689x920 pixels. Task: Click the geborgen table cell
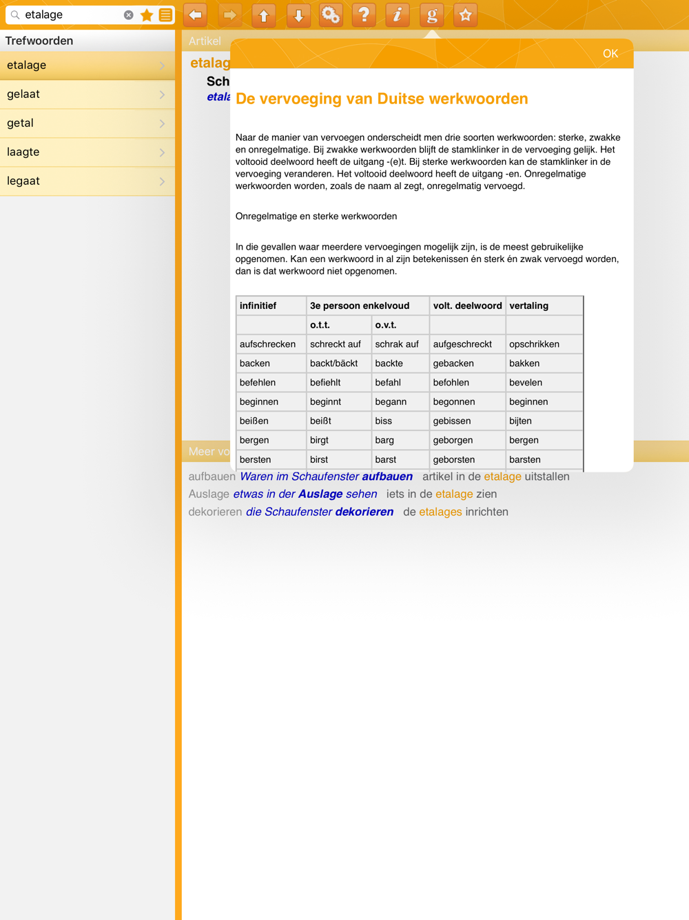pyautogui.click(x=468, y=441)
